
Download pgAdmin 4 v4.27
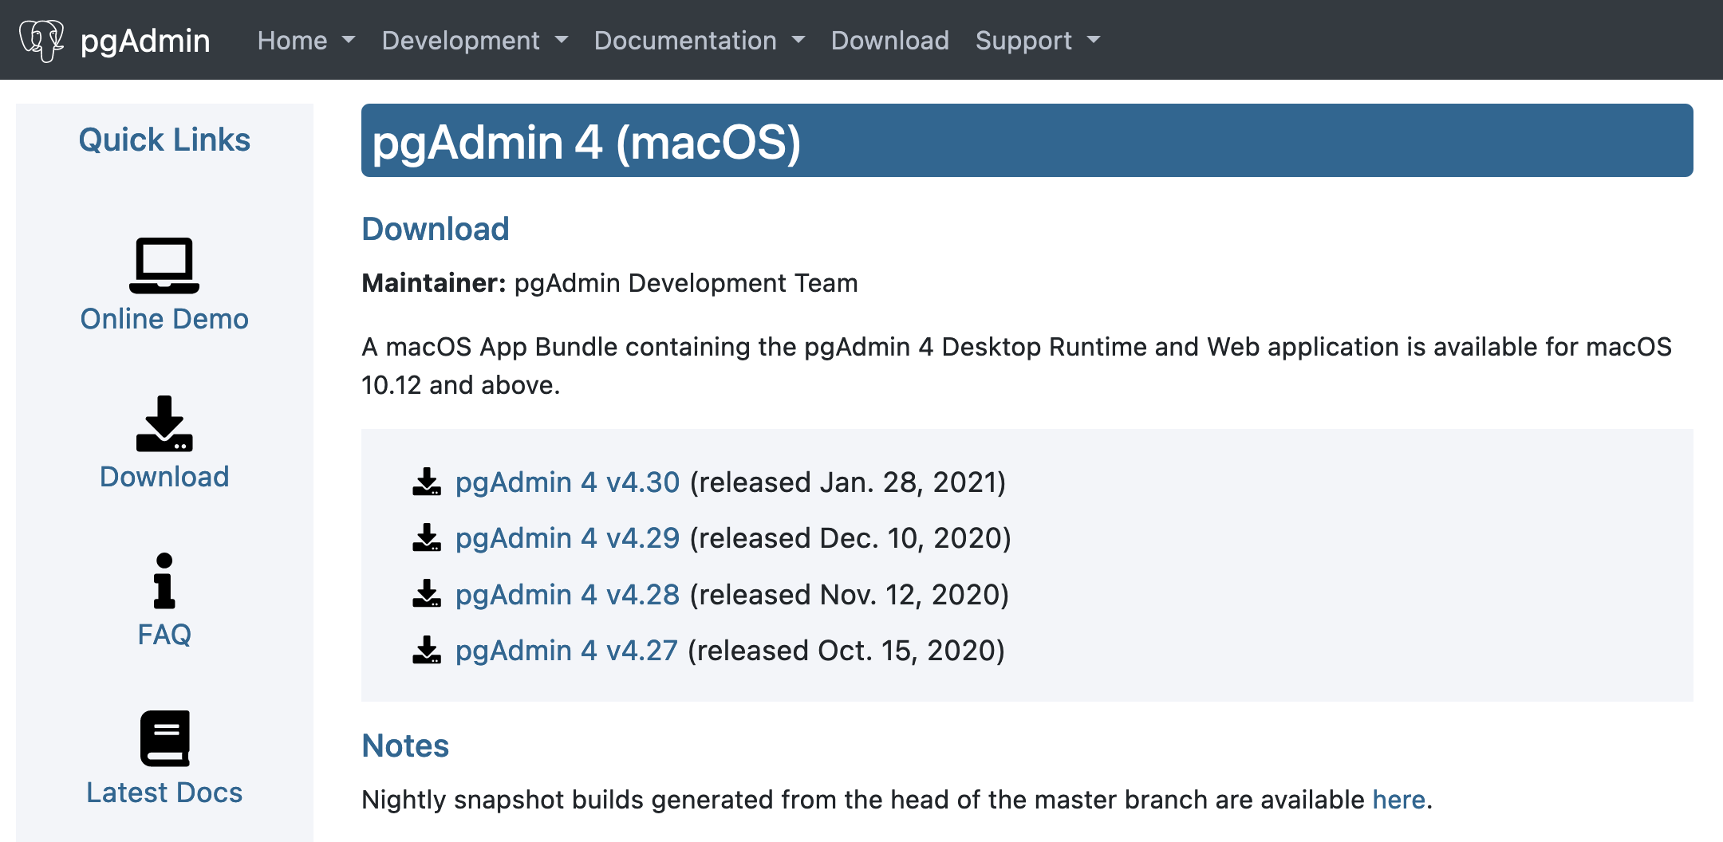click(566, 651)
